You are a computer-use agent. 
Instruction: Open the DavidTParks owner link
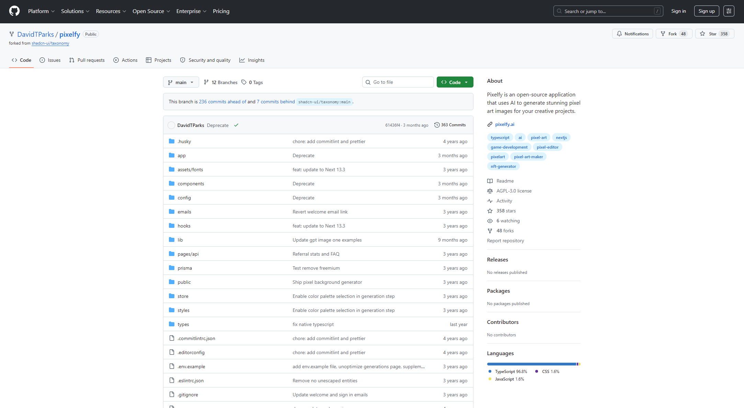pos(36,34)
